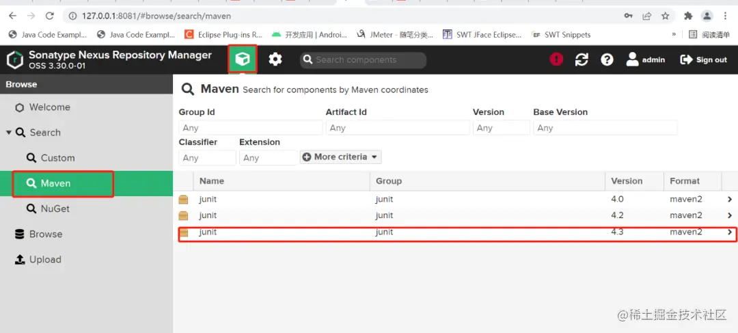Open the Eclipse Plug-ins bookmark

click(223, 34)
